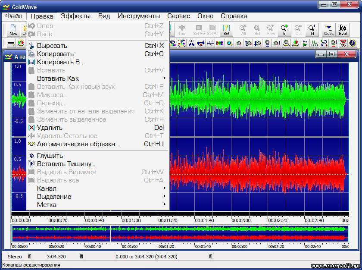Image resolution: width=362 pixels, height=270 pixels.
Task: Open the black bar dropdown on the effects toolbar
Action: click(x=11, y=43)
